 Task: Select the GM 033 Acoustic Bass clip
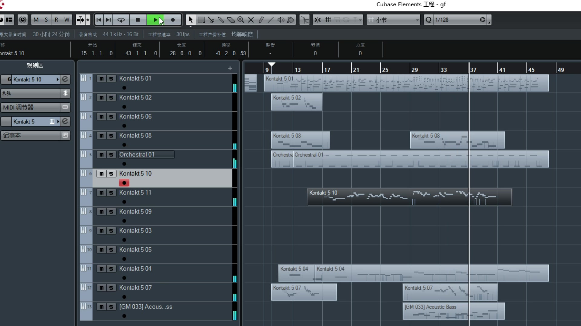pyautogui.click(x=454, y=311)
